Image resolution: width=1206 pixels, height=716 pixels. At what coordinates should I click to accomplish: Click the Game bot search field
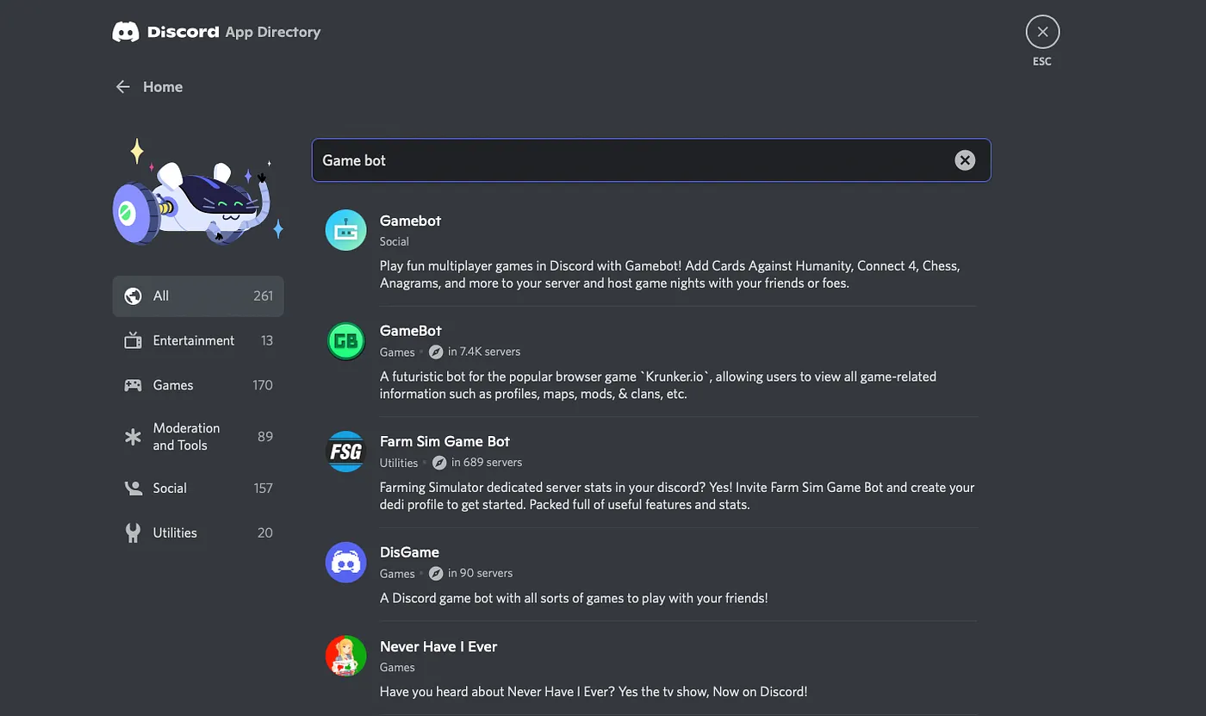pyautogui.click(x=651, y=160)
